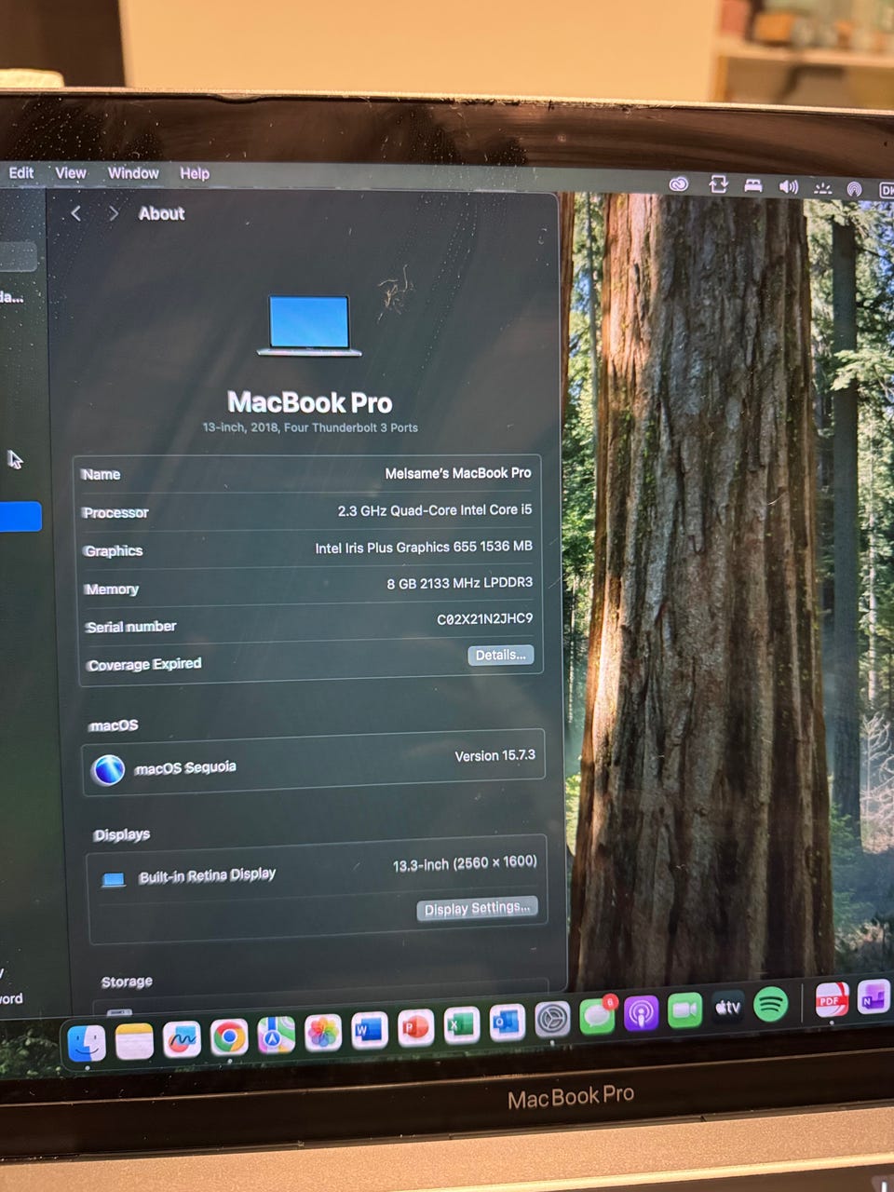
Task: Launch Microsoft Word from the Dock
Action: pyautogui.click(x=370, y=1030)
